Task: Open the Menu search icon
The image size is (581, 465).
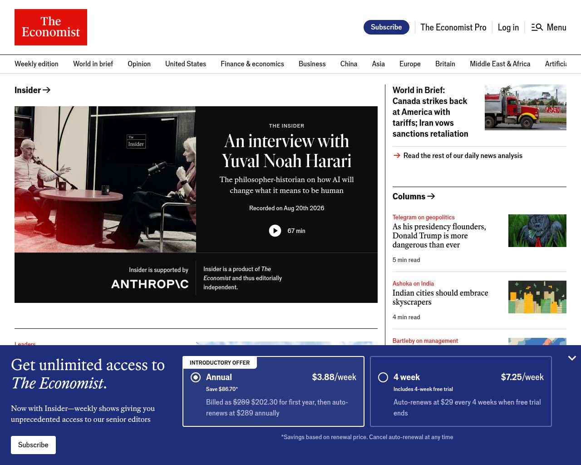Action: 537,27
